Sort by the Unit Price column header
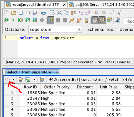This screenshot has width=134, height=117. click(109, 87)
